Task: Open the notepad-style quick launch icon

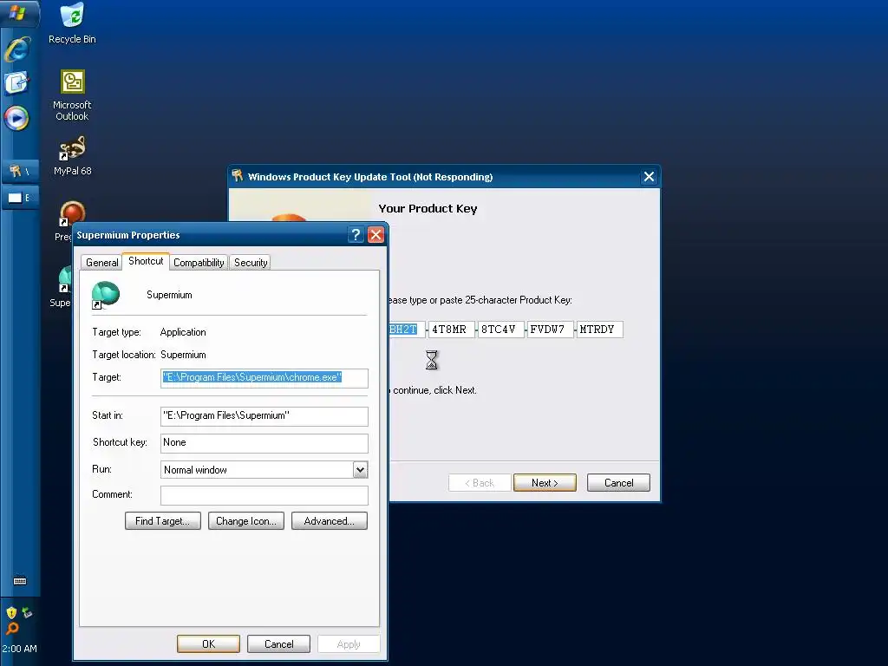Action: (16, 84)
